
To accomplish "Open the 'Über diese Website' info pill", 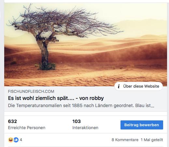I will pos(139,86).
